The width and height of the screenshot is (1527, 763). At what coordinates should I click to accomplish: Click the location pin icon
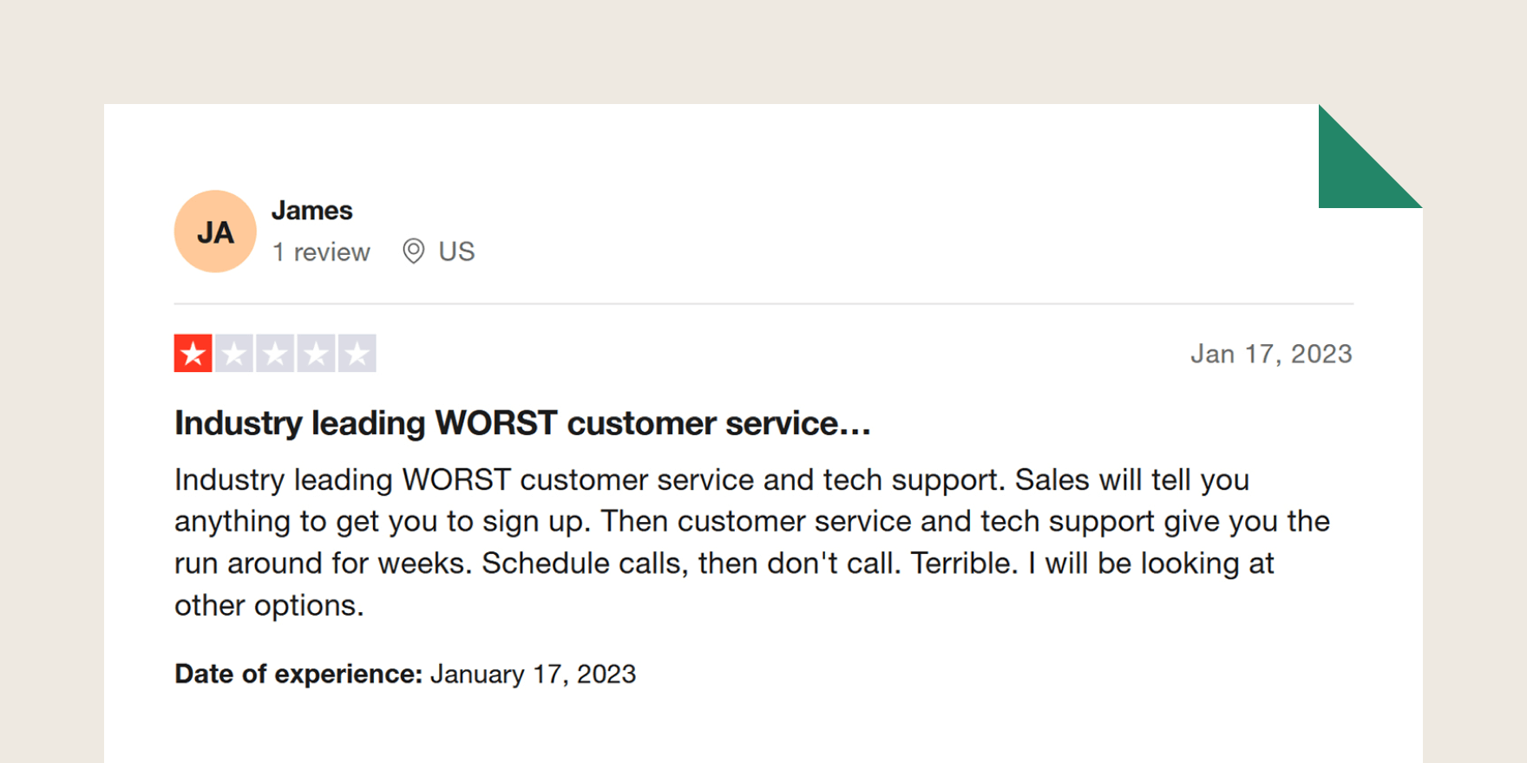[x=414, y=251]
